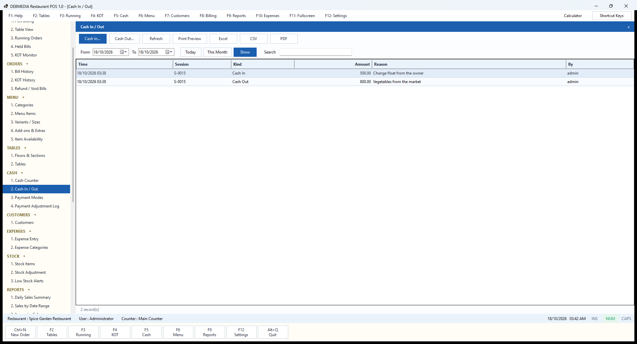Viewport: 637px width, 344px height.
Task: Collapse the MENU sidebar section
Action: (x=23, y=97)
